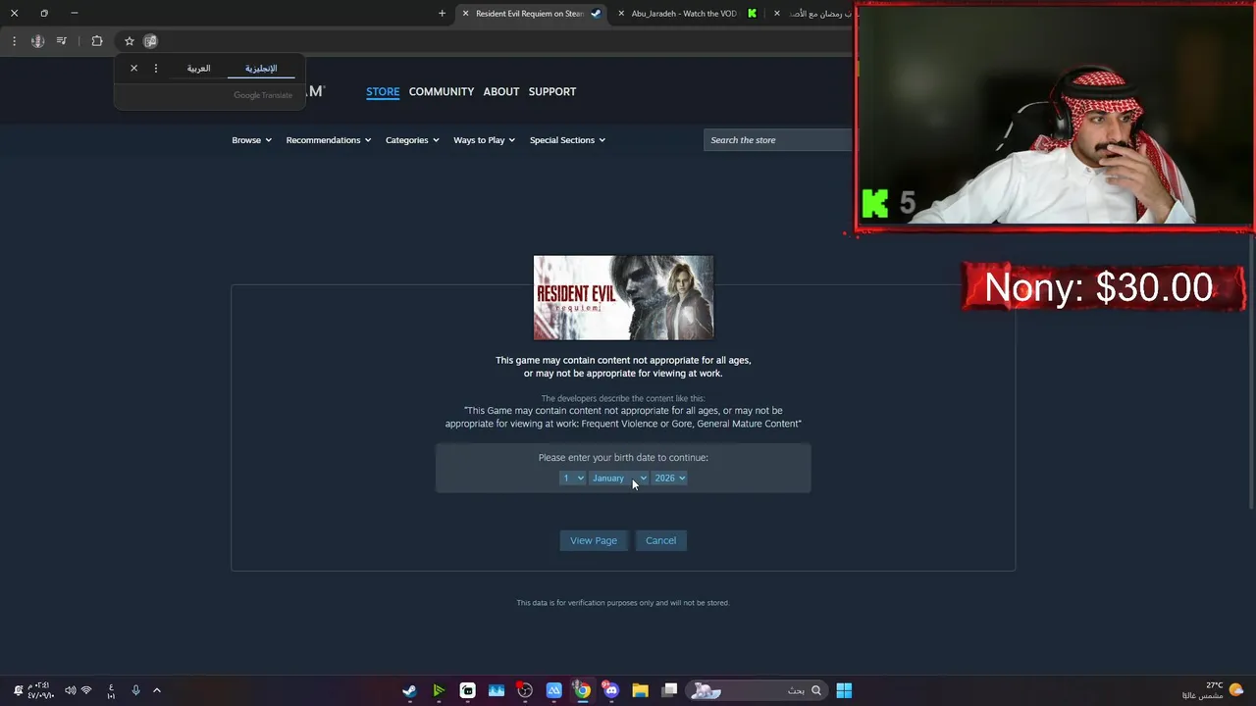Click the View Page button
Screen dimensions: 1256x706
tap(594, 540)
